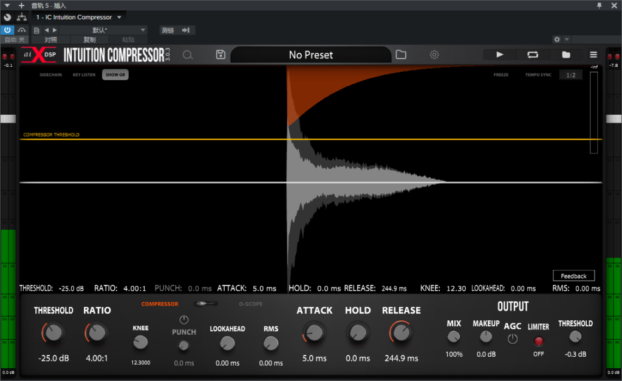Click the plus icon to add insert
This screenshot has width=622, height=381.
[21, 5]
